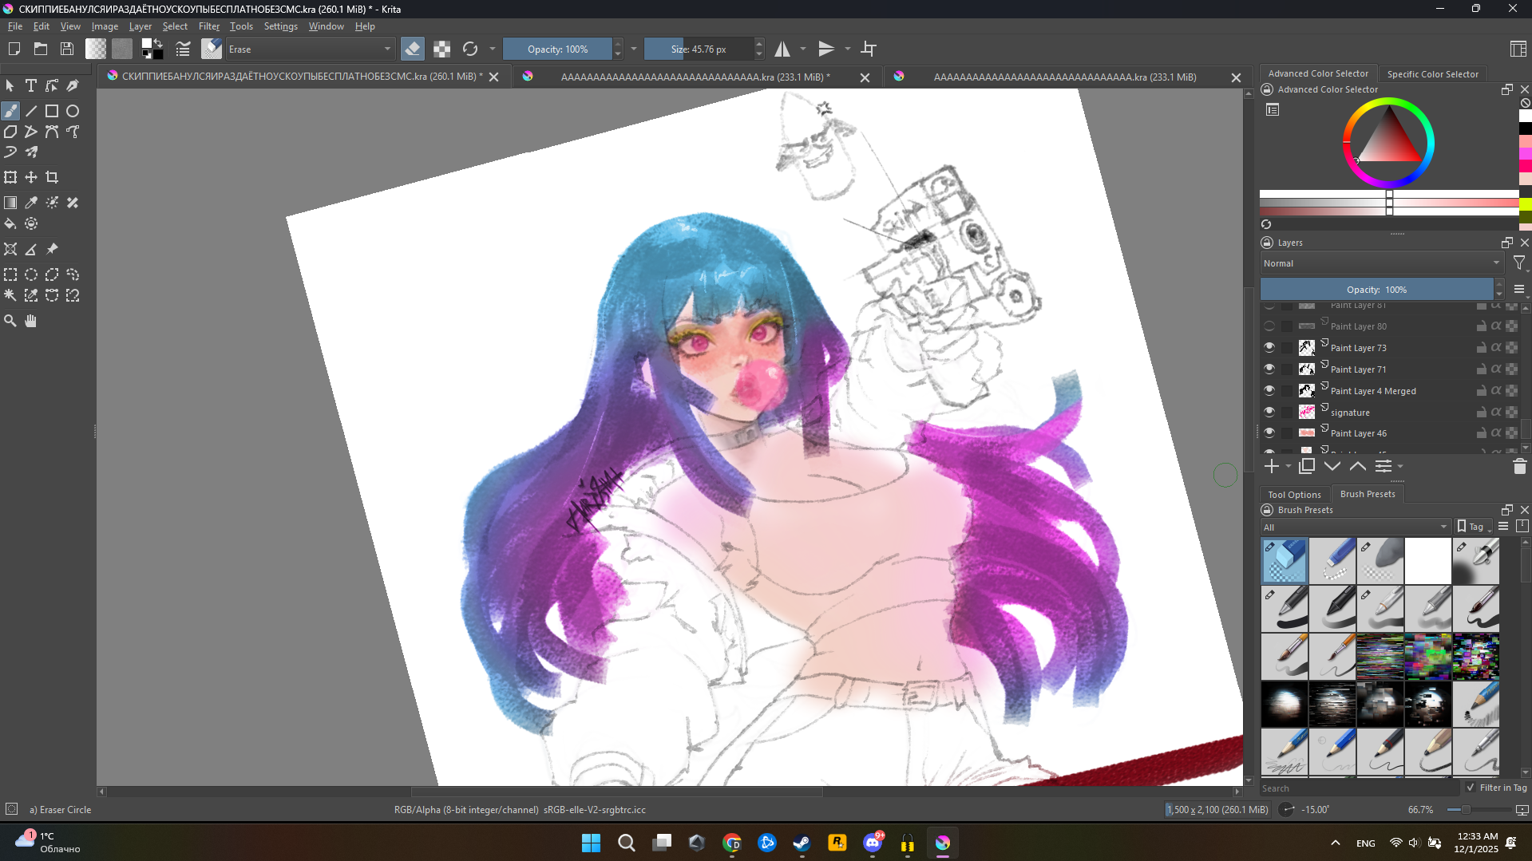Viewport: 1532px width, 861px height.
Task: Toggle horizontal mirror tool
Action: 782,49
